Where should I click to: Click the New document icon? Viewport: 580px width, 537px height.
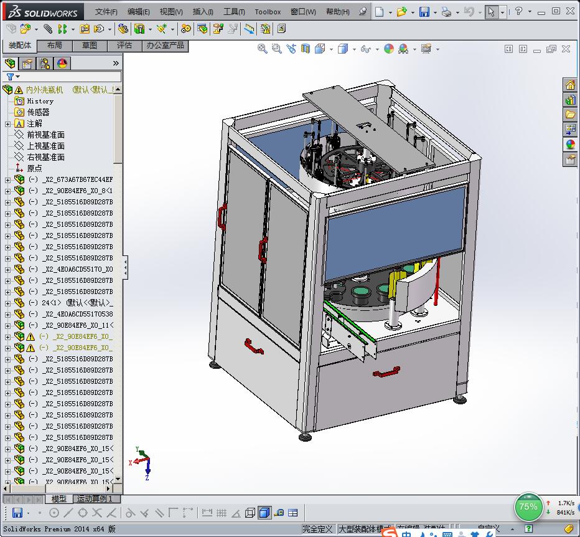click(379, 12)
